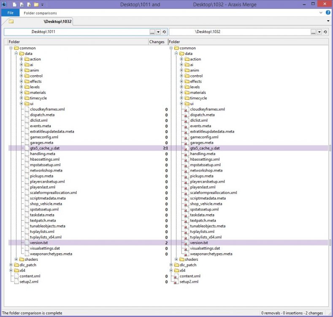This screenshot has width=333, height=317.
Task: Click the overview strip marker beside gta5_cache_y.dat row
Action: (330, 148)
